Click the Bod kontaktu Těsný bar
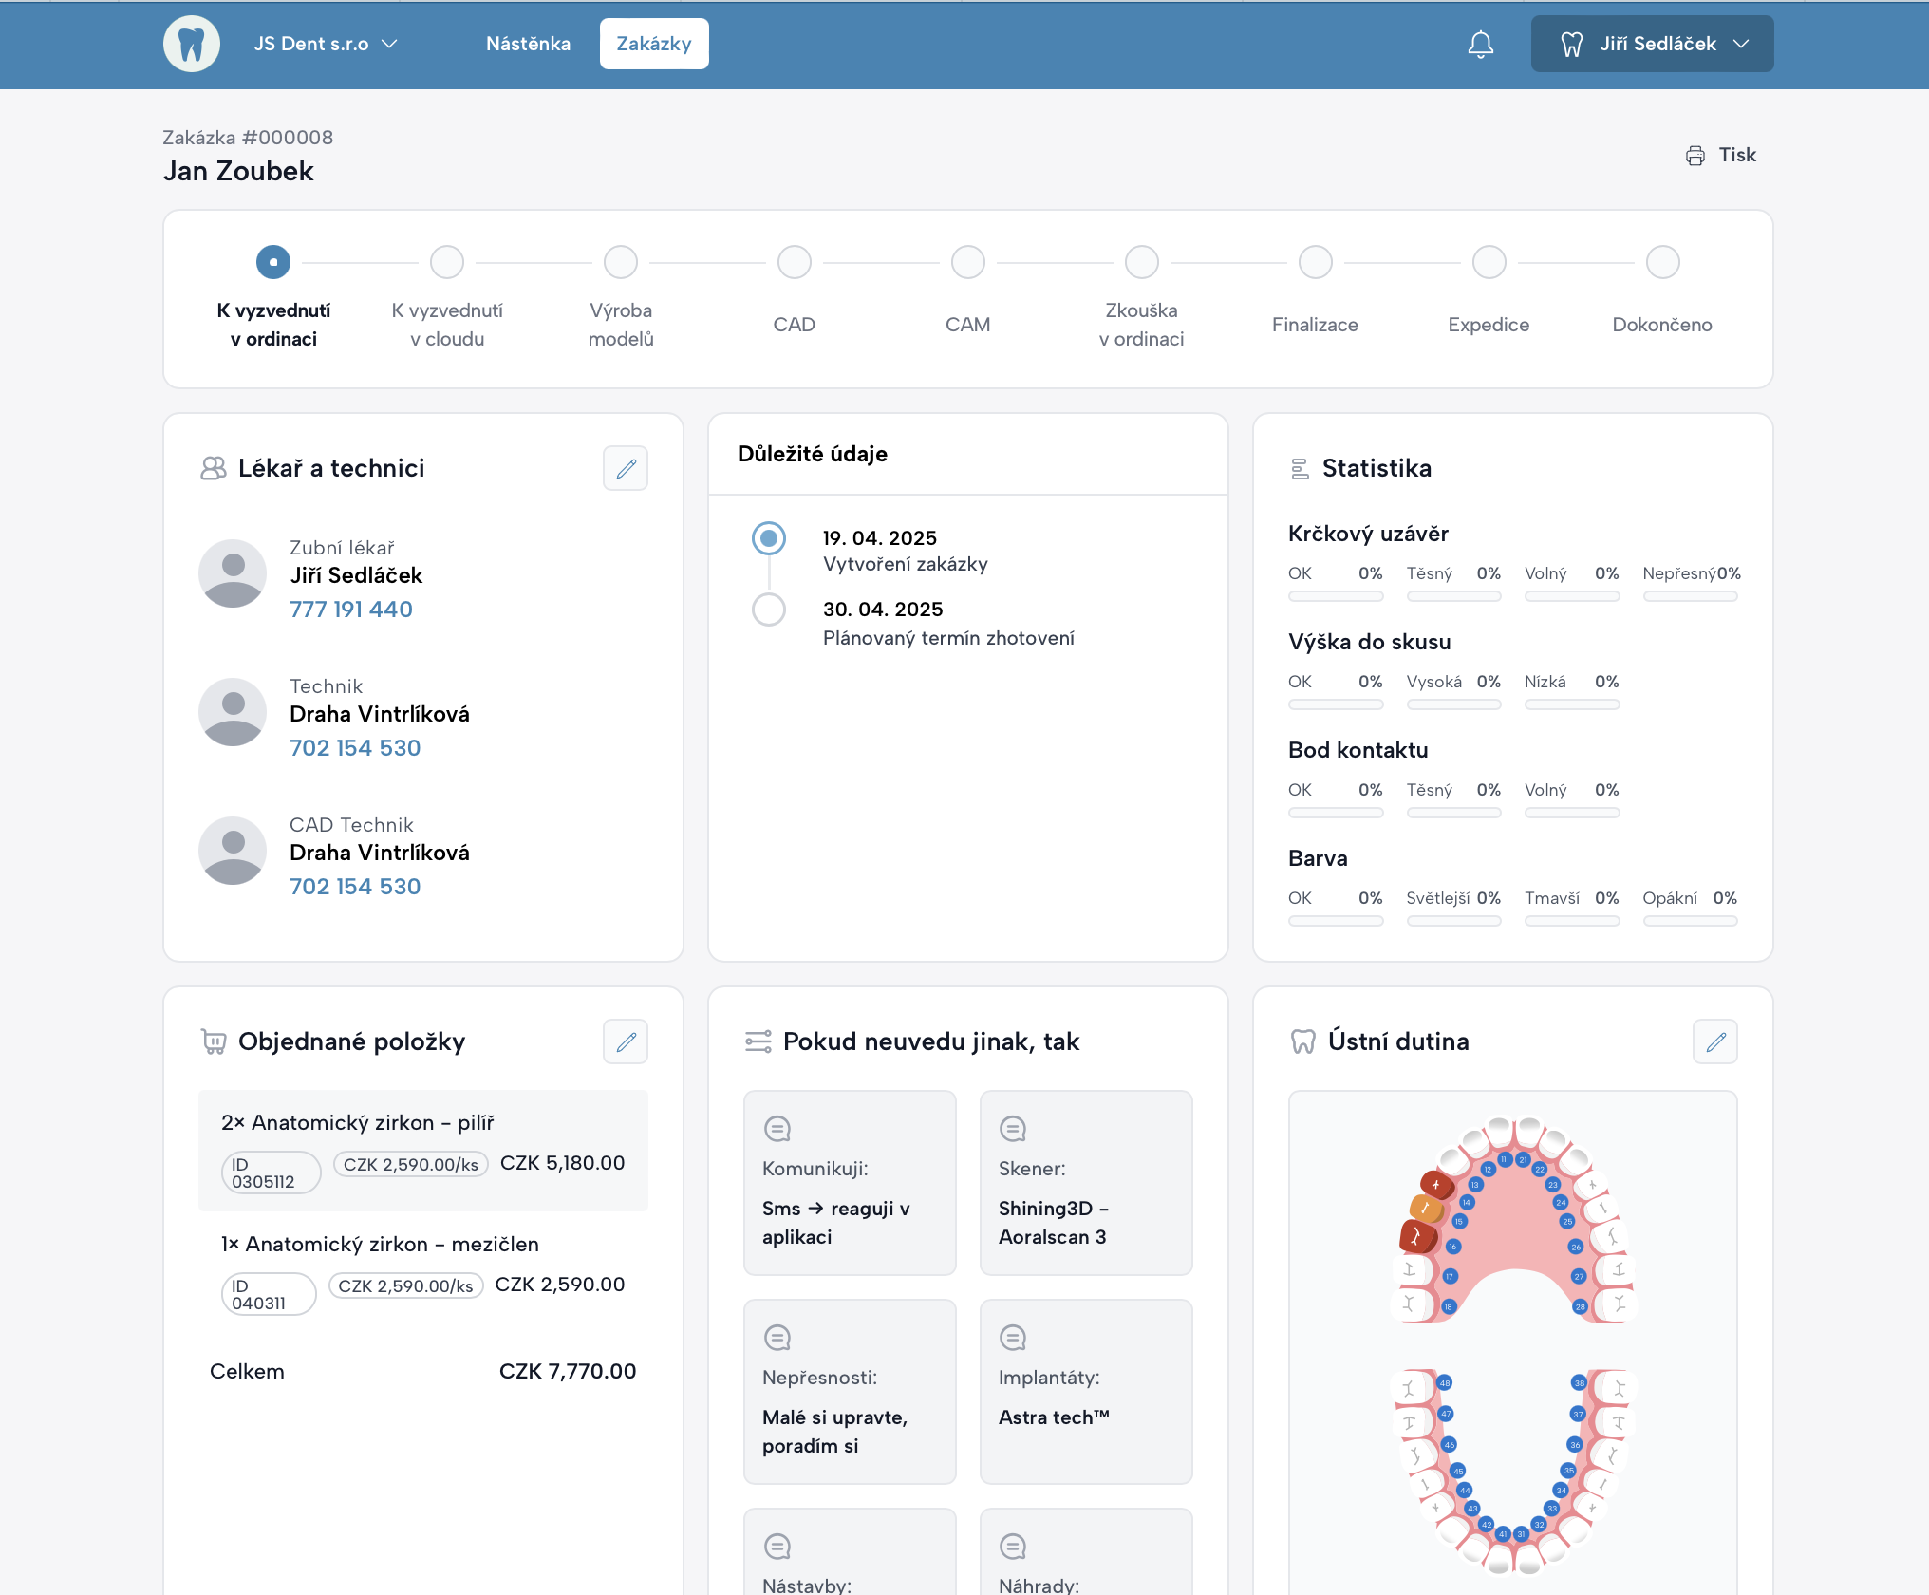This screenshot has width=1929, height=1595. [x=1453, y=813]
